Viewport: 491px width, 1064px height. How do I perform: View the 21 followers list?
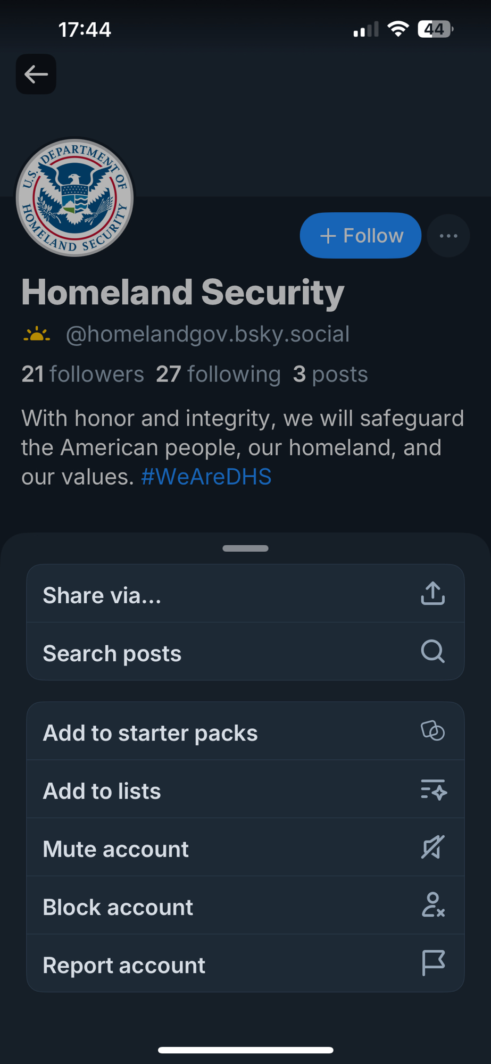(83, 374)
